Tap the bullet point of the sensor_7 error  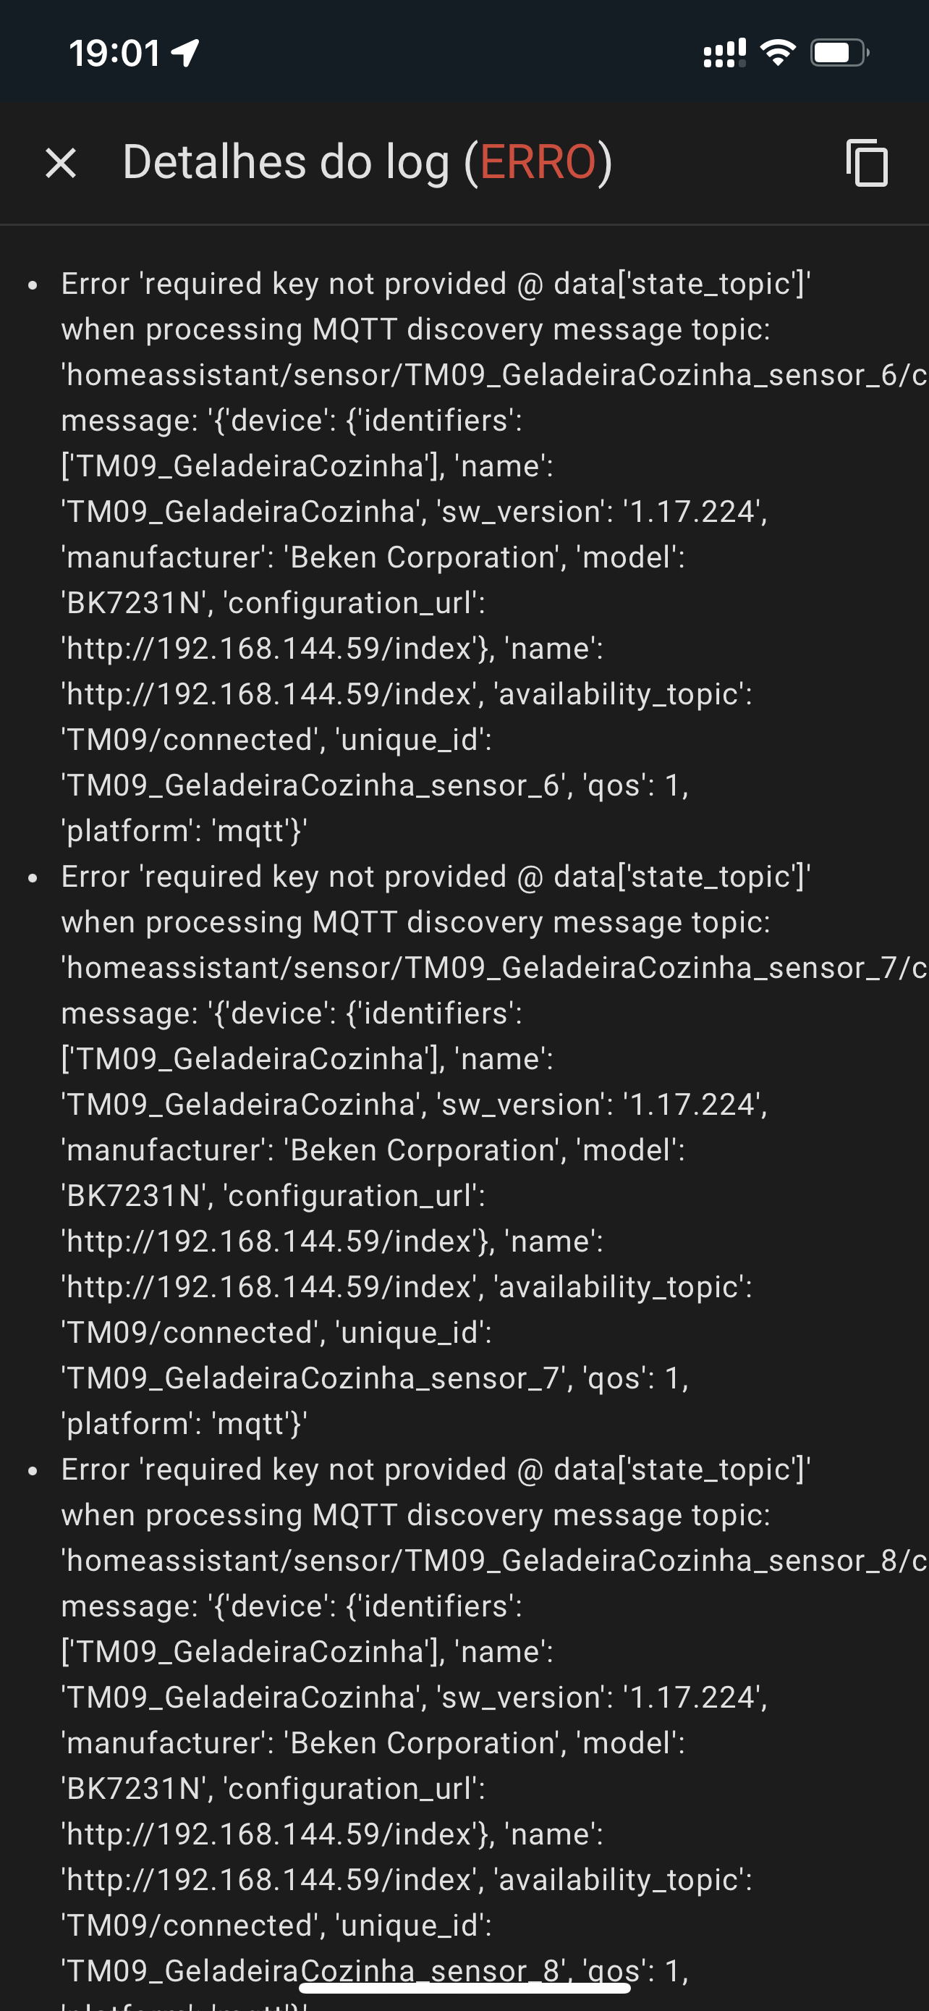33,878
